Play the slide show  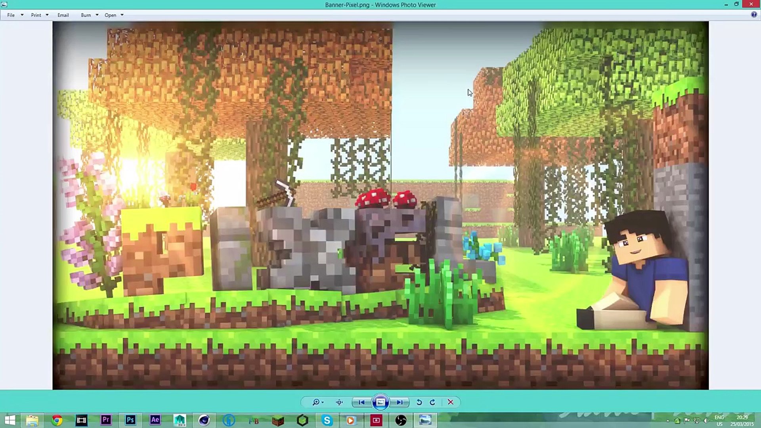pos(380,402)
